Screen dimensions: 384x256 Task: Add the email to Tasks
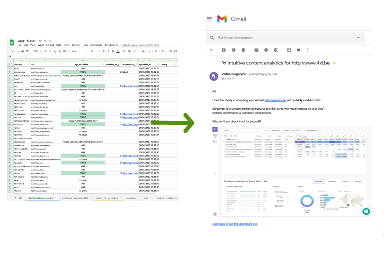[x=276, y=50]
